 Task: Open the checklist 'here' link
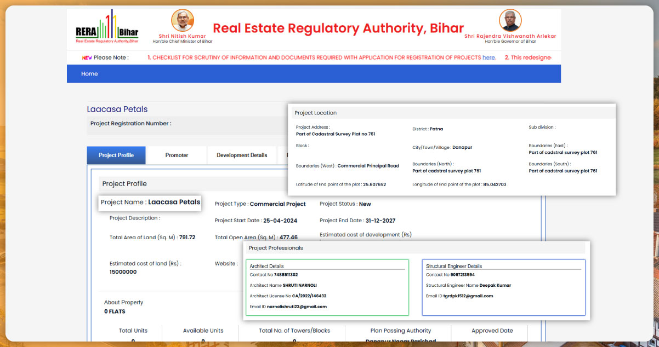(488, 57)
